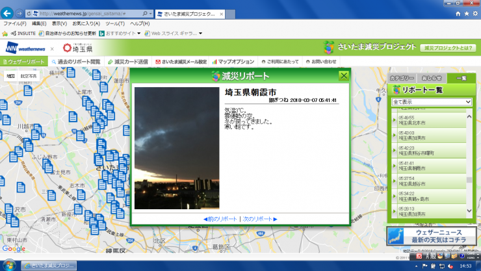481x271 pixels.
Task: Click the report list scrollbar down arrow
Action: [470, 211]
